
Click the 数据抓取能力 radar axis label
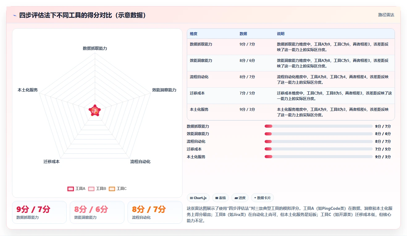(95, 48)
